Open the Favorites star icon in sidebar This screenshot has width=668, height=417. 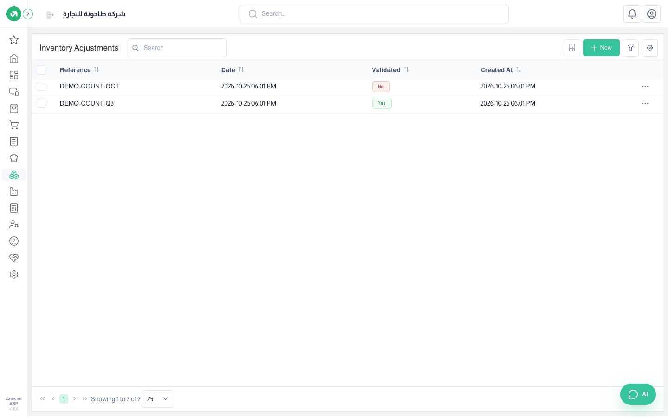14,40
